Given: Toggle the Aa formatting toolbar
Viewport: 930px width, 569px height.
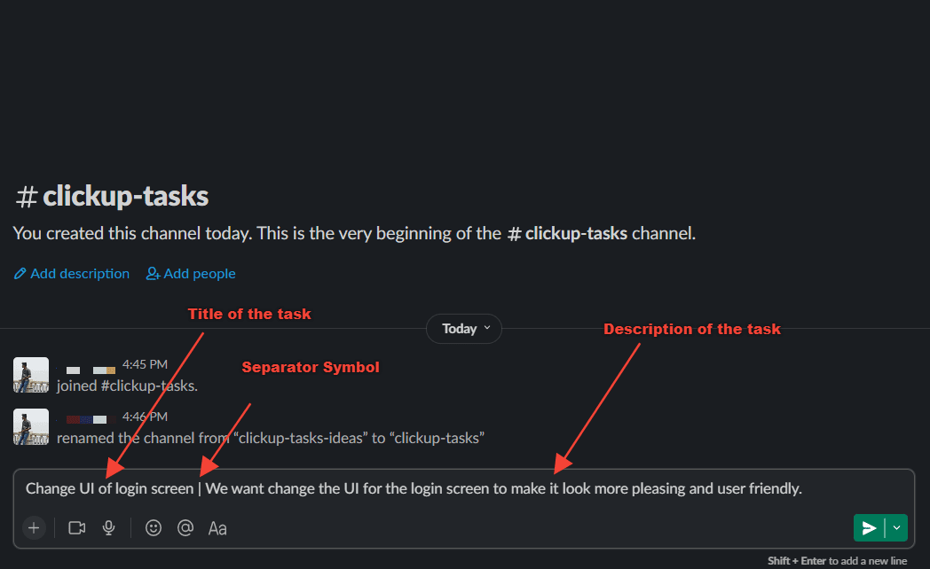Looking at the screenshot, I should point(217,528).
